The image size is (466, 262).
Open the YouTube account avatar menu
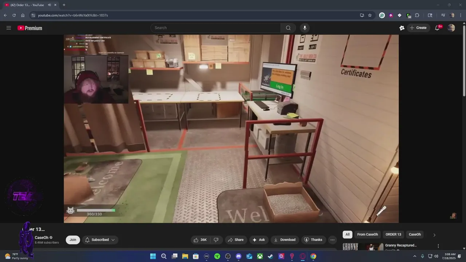coord(451,28)
